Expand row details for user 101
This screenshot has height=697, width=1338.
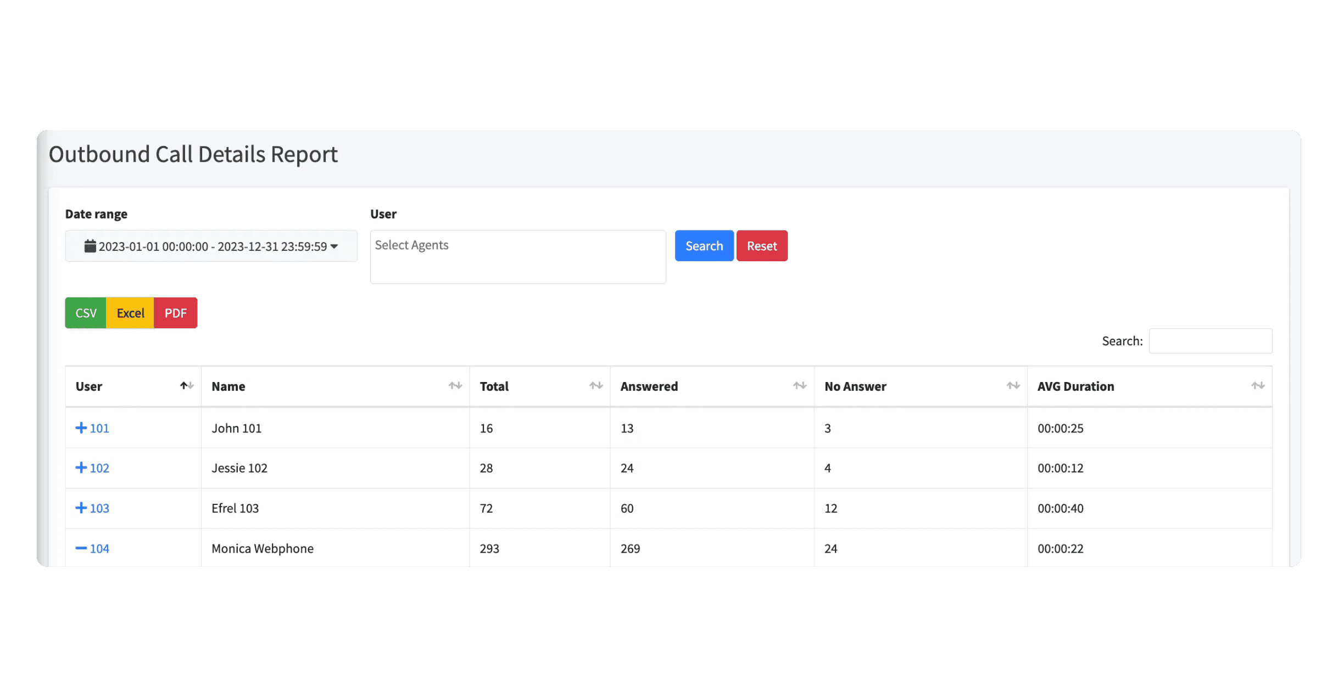tap(81, 428)
